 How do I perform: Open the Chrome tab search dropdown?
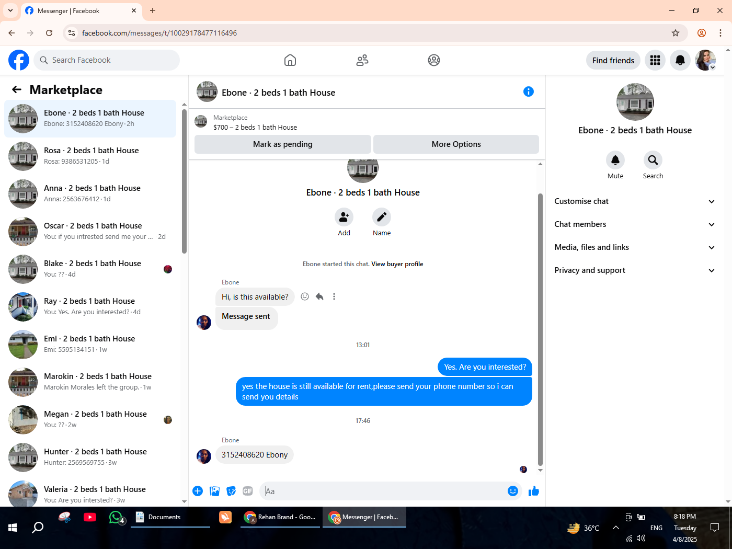(x=10, y=10)
